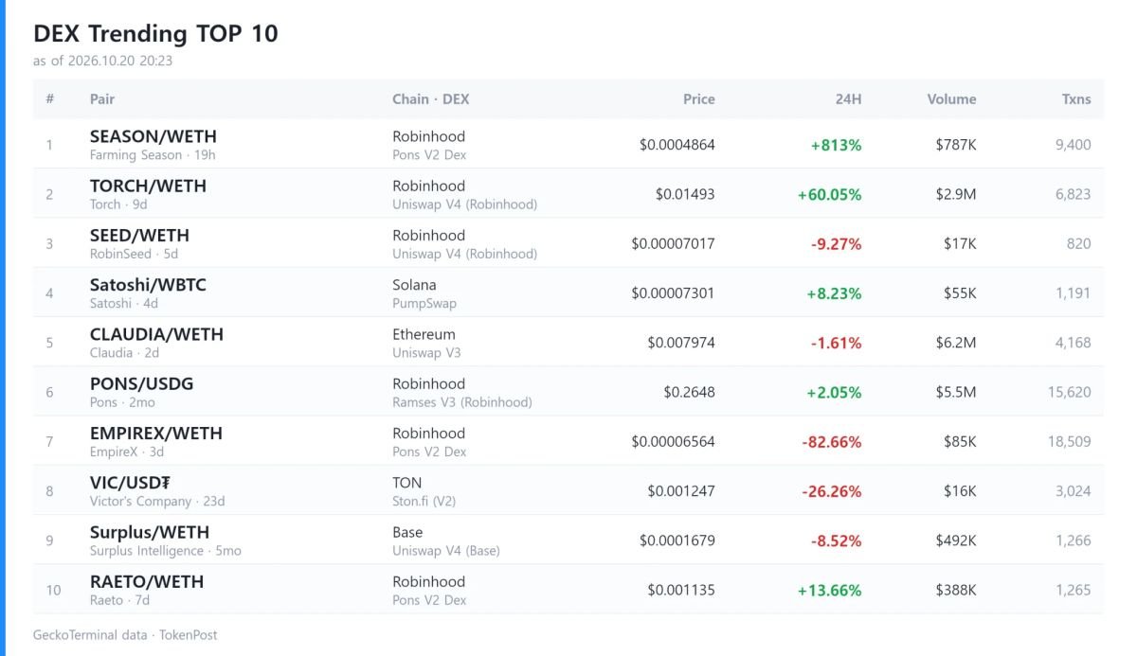Screen dimensions: 1137x656
Task: Click the 'Chain · DEX' column header
Action: [x=430, y=98]
